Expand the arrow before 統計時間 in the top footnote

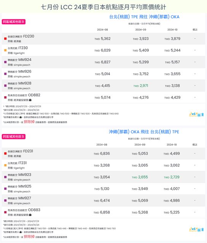click(x=4, y=106)
